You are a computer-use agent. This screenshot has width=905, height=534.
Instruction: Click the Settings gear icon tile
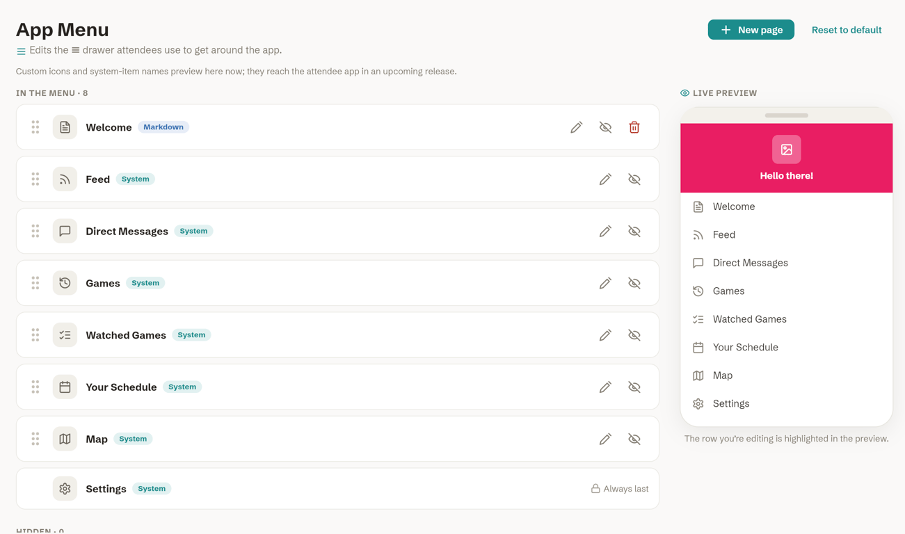click(x=65, y=489)
